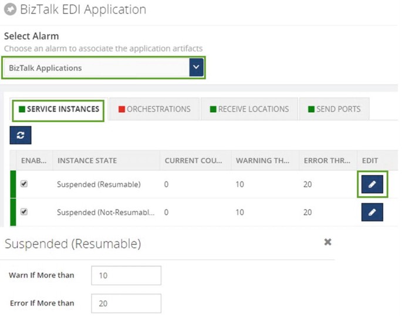Click the refresh service instances button
Screen dimensions: 402x316
(21, 135)
